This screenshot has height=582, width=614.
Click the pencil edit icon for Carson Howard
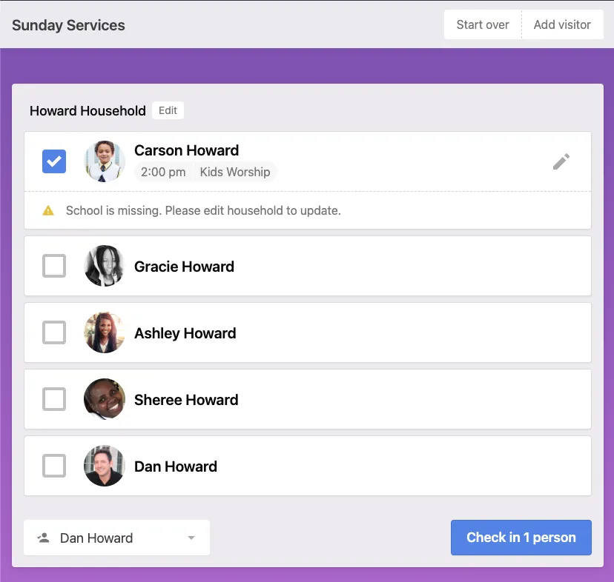561,161
